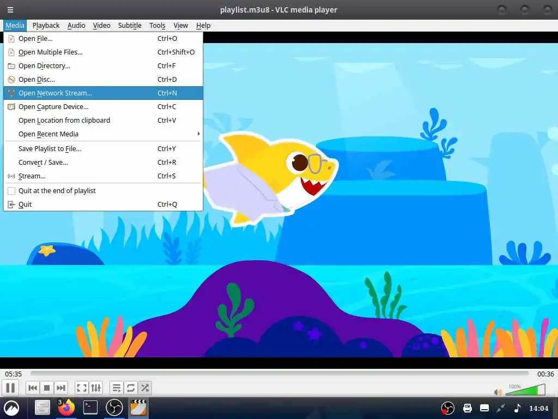The height and width of the screenshot is (419, 558).
Task: Open the Media menu
Action: pos(15,25)
